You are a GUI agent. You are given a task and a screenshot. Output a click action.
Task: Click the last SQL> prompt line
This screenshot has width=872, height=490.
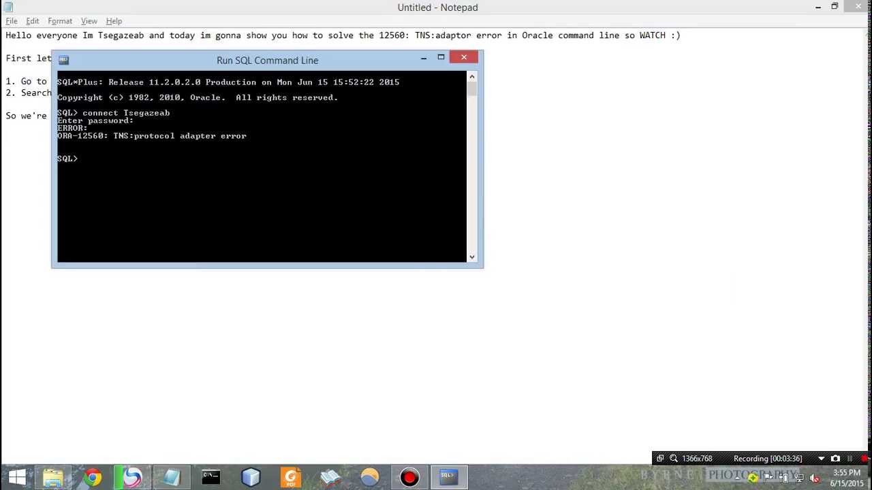(67, 159)
